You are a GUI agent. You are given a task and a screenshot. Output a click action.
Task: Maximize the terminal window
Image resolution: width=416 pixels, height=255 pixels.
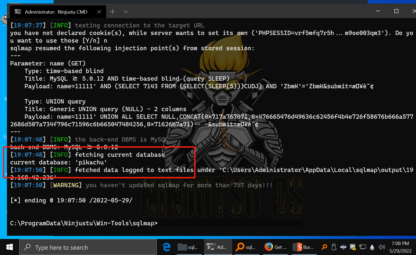396,11
